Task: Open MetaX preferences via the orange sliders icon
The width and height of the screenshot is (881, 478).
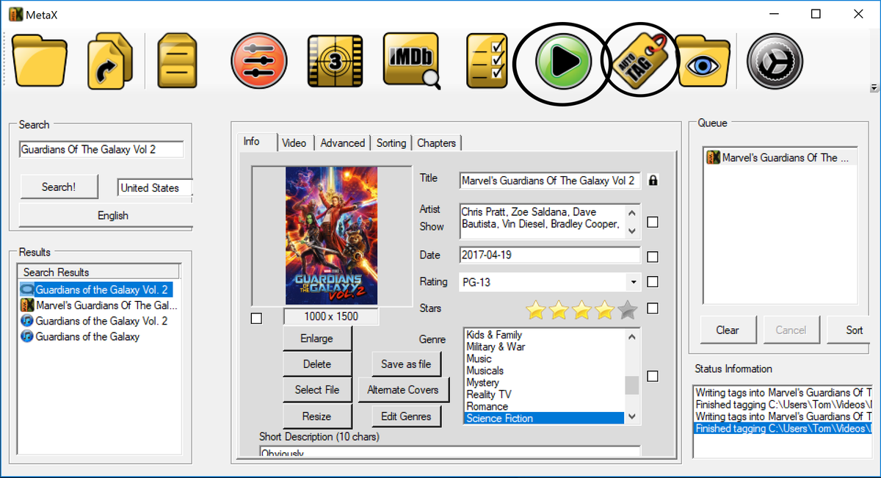Action: click(258, 62)
